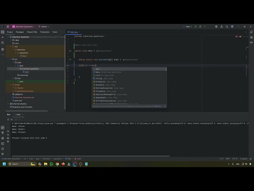254x191 pixels.
Task: Click the error count indicator
Action: pyautogui.click(x=237, y=37)
